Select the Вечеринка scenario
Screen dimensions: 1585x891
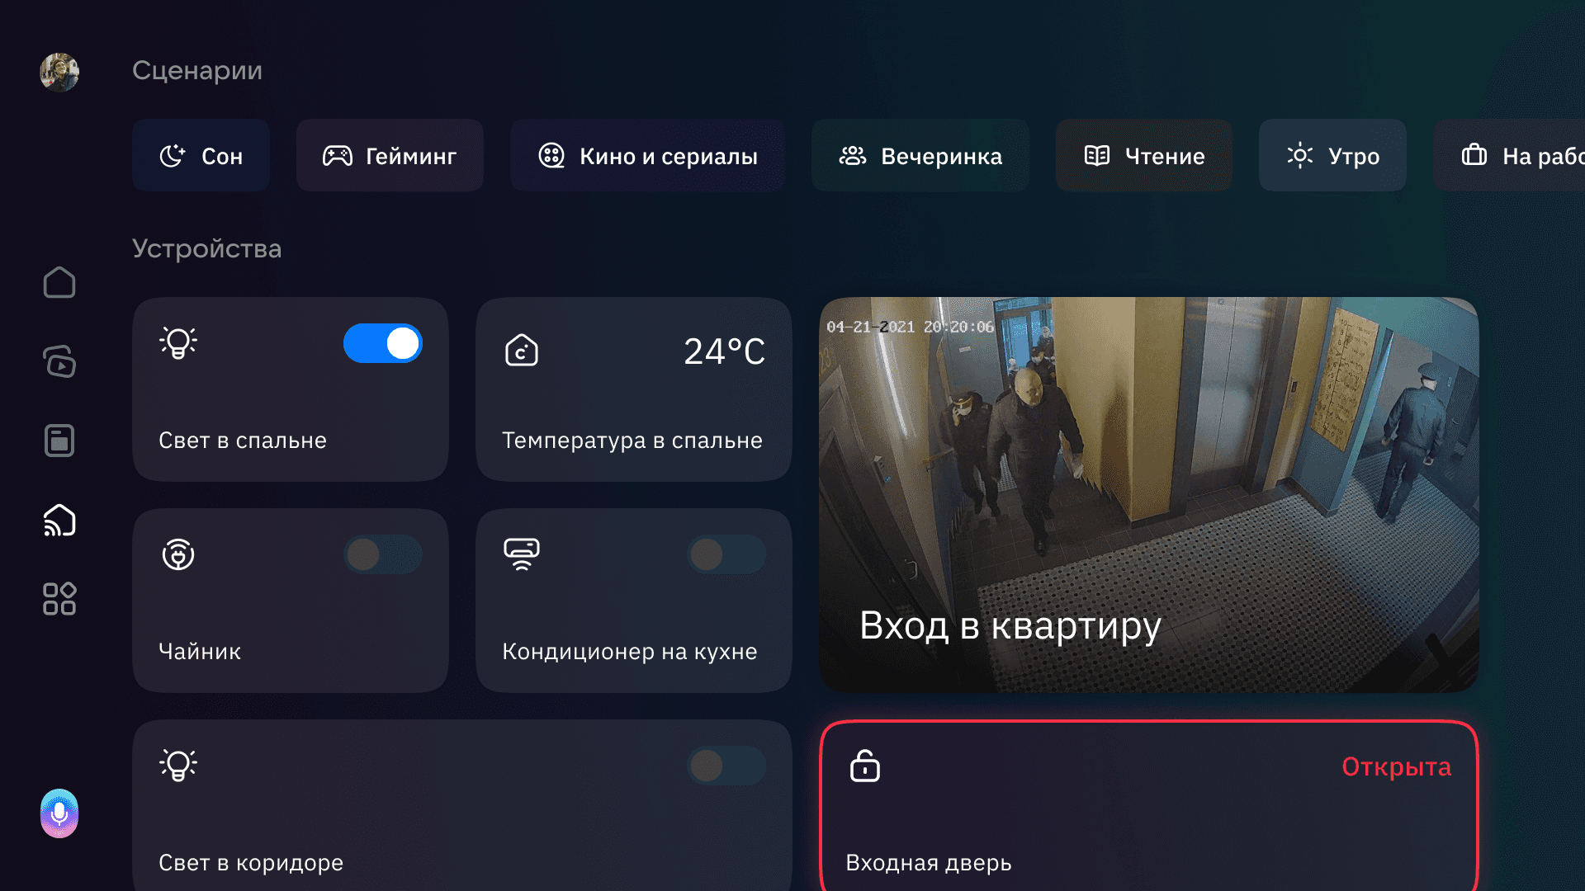tap(920, 155)
